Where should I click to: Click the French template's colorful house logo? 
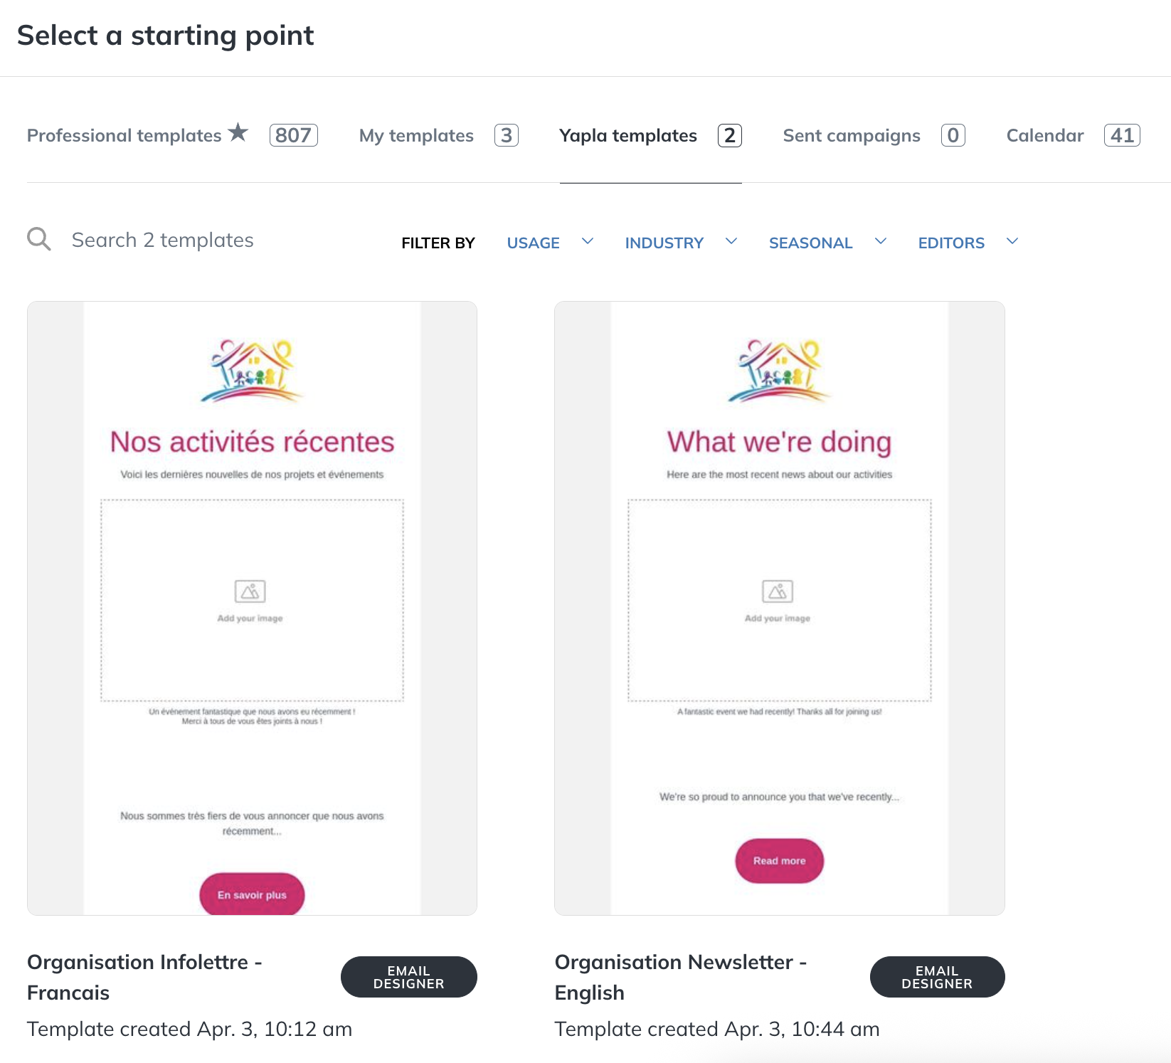[252, 371]
